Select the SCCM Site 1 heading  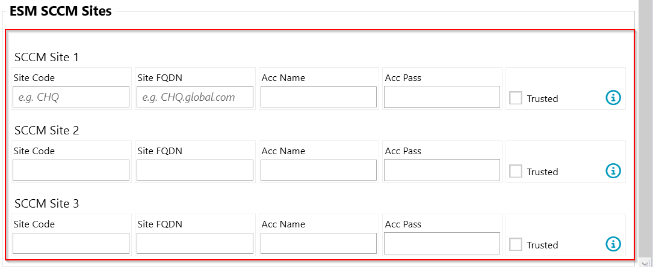click(47, 57)
